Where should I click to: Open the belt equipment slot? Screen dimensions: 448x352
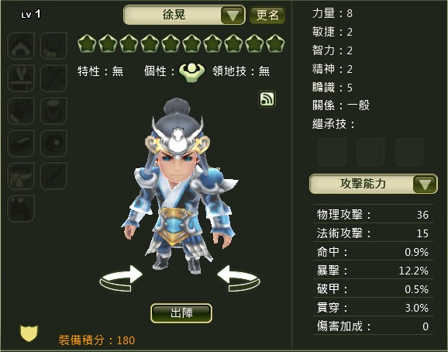coord(21,176)
